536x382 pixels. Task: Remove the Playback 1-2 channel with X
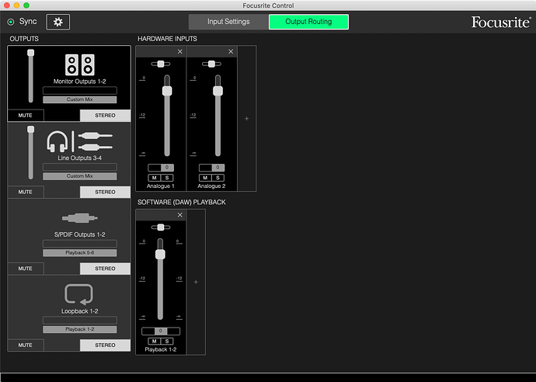pos(179,215)
